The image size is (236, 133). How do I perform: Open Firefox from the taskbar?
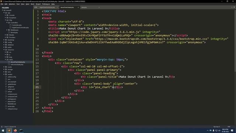pyautogui.click(x=15, y=130)
